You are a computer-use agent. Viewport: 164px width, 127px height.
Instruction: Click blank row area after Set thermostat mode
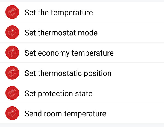click(x=131, y=32)
